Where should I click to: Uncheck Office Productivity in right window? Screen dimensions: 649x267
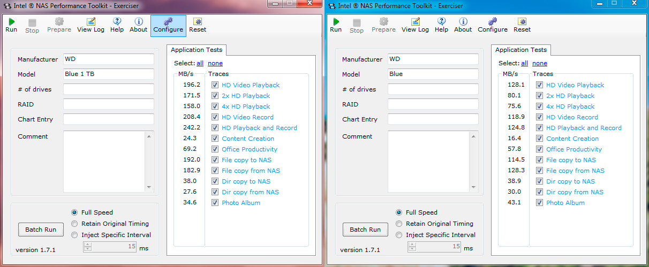point(539,149)
